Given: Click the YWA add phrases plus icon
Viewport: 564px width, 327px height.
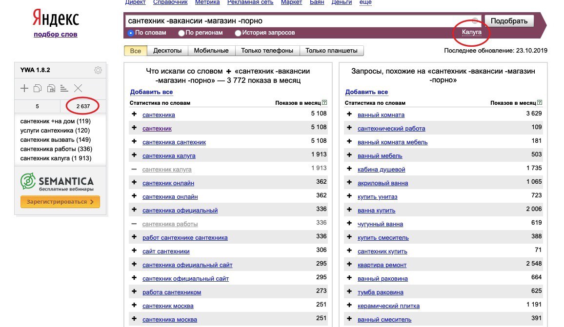Looking at the screenshot, I should (x=24, y=88).
